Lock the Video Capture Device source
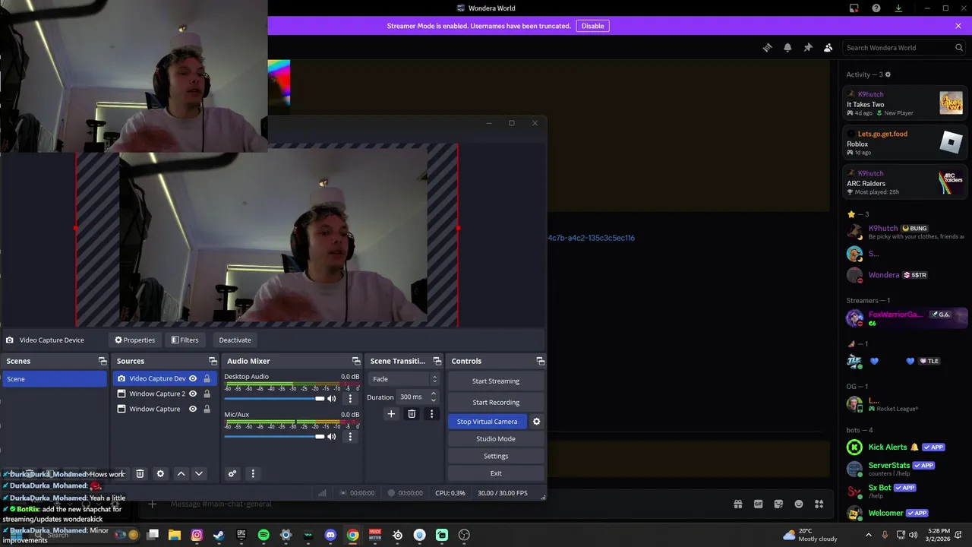The height and width of the screenshot is (547, 972). click(x=207, y=378)
